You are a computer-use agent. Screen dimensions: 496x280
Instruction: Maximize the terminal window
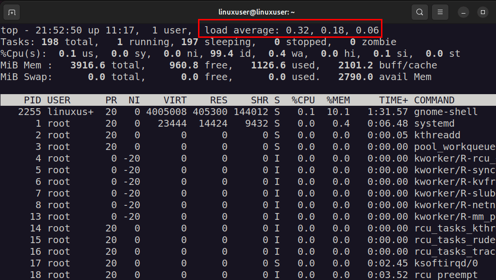click(x=482, y=12)
